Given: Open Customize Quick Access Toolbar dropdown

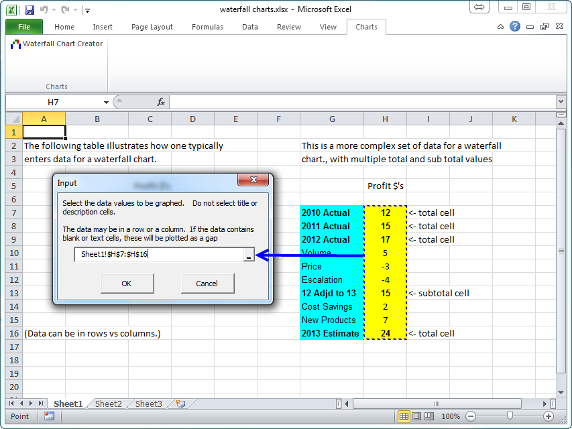Looking at the screenshot, I should point(88,10).
